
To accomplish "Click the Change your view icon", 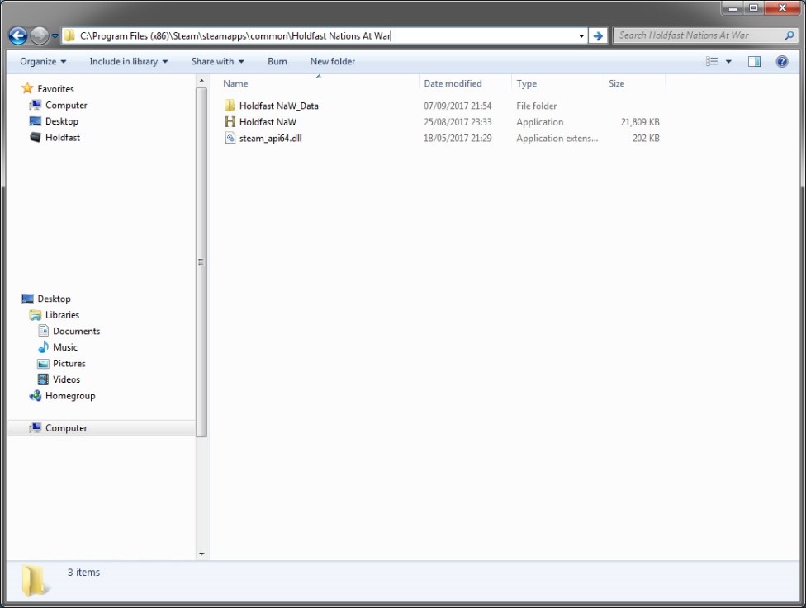I will click(712, 61).
